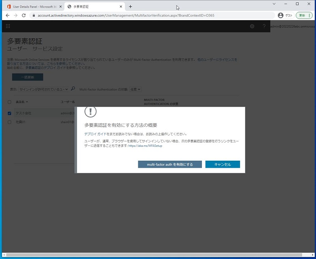Sort by the 表示名 column header
Screen dimensions: 316x259
pos(22,102)
